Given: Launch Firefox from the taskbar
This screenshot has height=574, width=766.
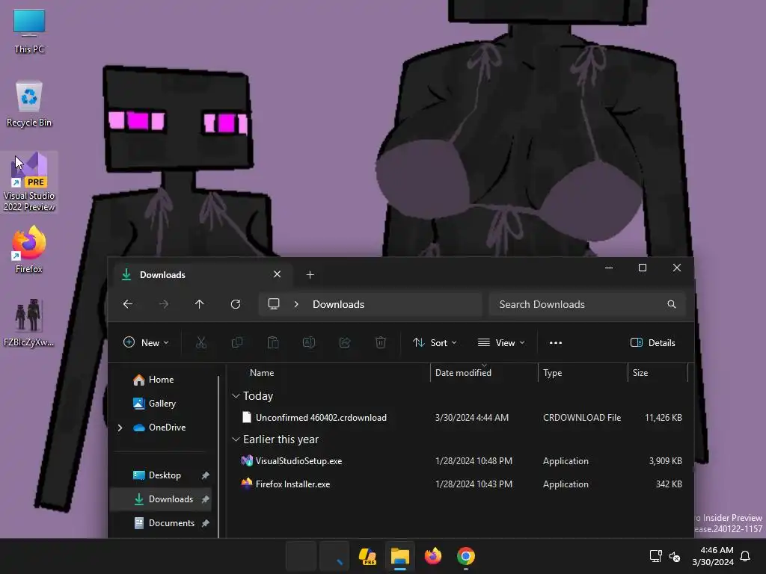Looking at the screenshot, I should coord(433,556).
